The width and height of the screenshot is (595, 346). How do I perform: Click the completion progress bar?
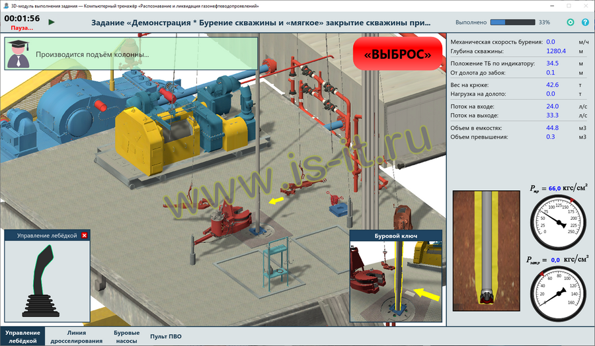[x=512, y=22]
